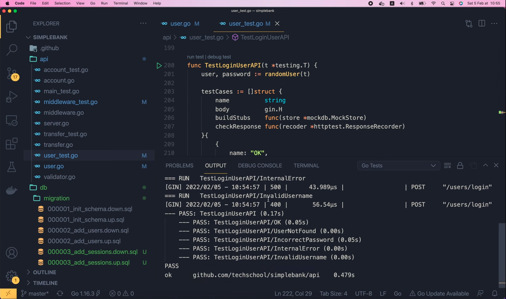The image size is (506, 299).
Task: Close the bottom panel
Action: pyautogui.click(x=496, y=165)
